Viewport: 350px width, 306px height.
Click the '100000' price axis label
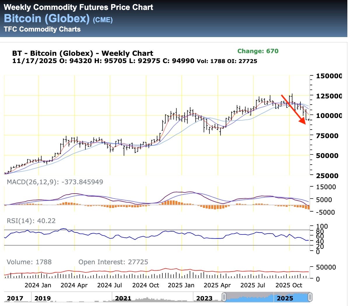(329, 116)
